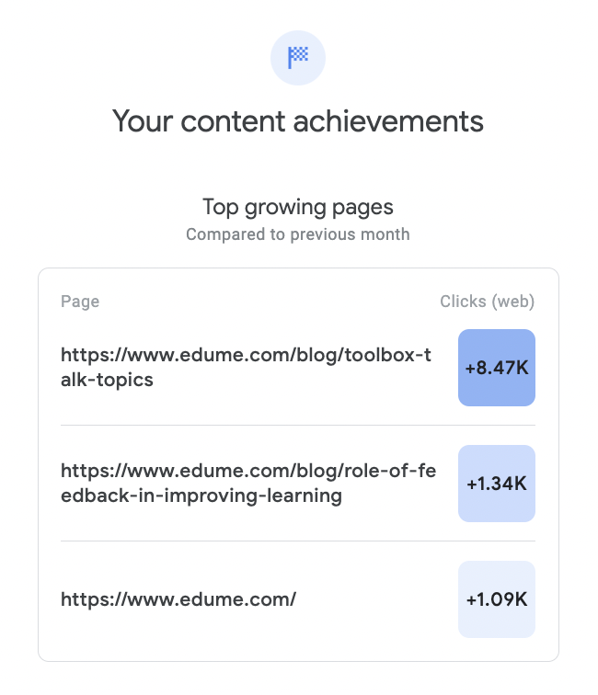Click the Top growing pages title
This screenshot has width=598, height=695.
pyautogui.click(x=298, y=207)
